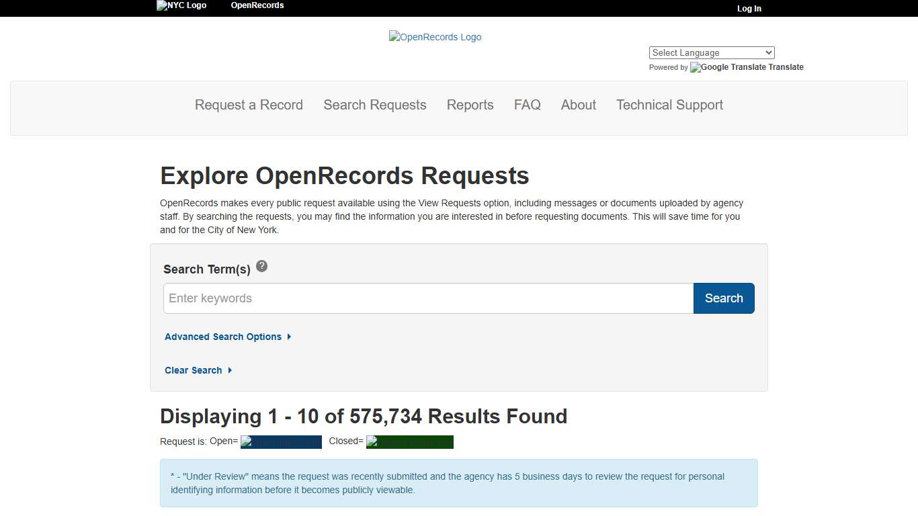Click the Open status legend badge
918x516 pixels.
[281, 441]
